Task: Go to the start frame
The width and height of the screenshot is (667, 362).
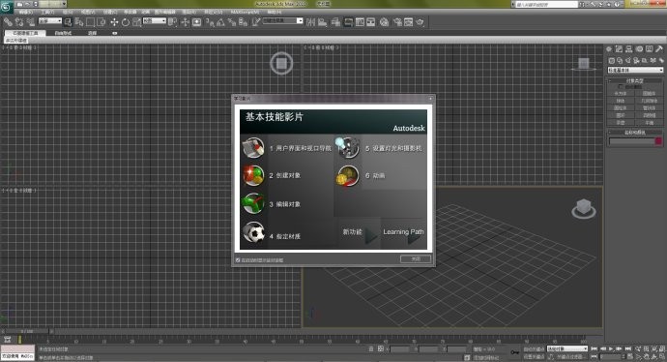Action: pyautogui.click(x=594, y=348)
